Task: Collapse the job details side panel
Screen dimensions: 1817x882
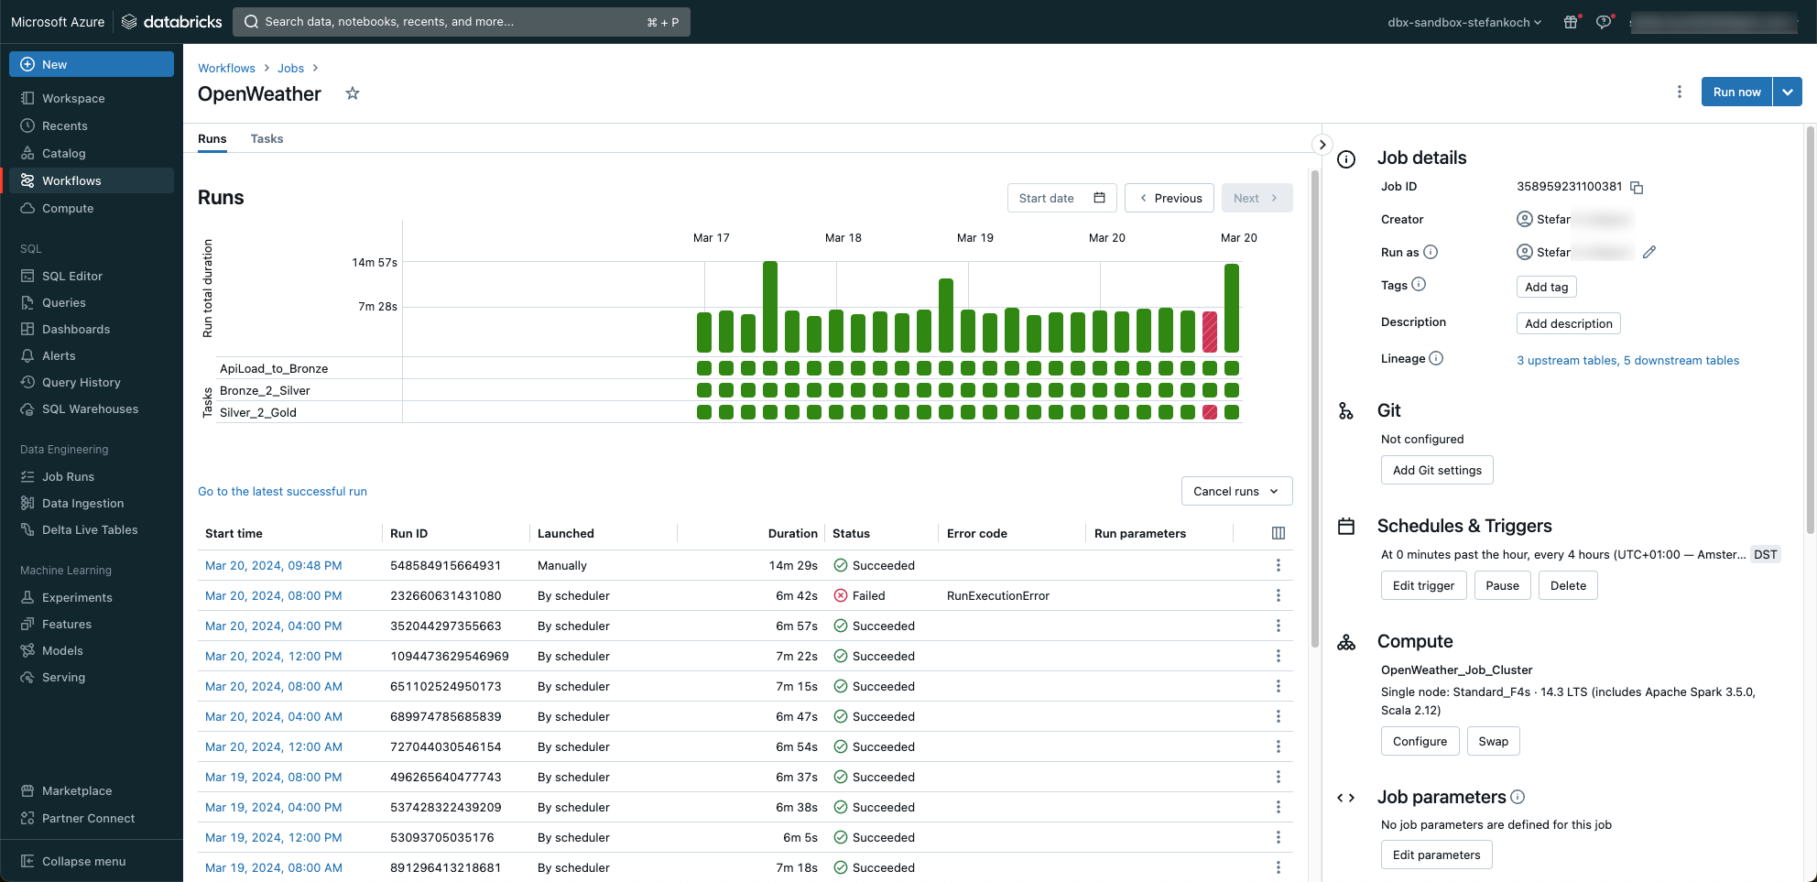Action: point(1322,145)
